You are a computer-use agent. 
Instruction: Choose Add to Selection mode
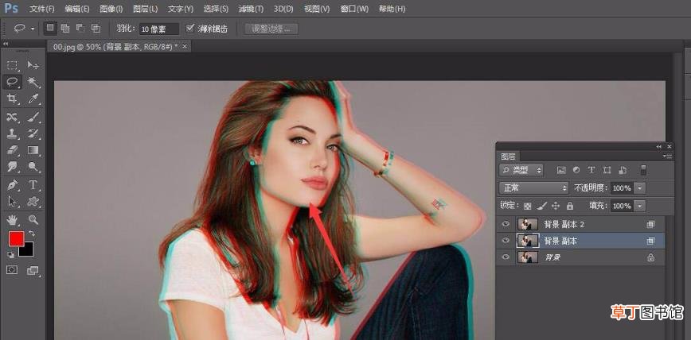point(65,29)
